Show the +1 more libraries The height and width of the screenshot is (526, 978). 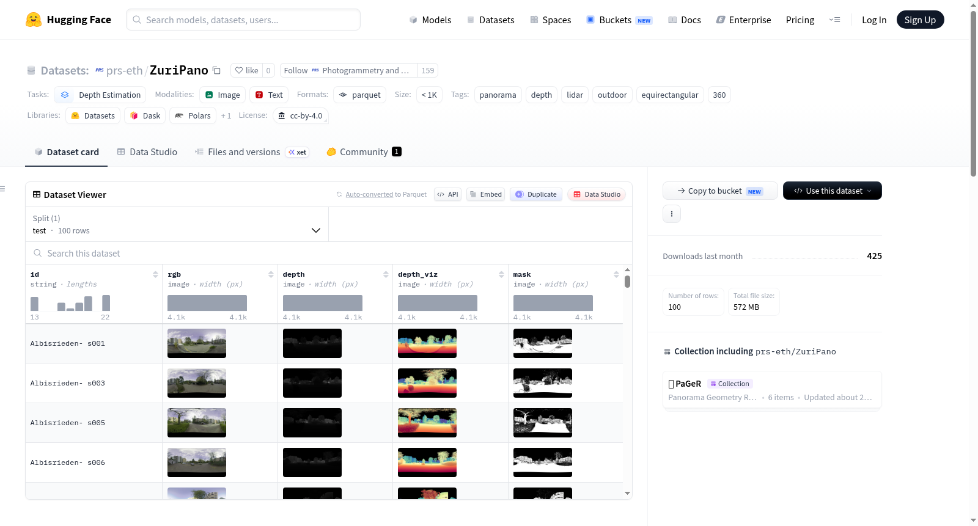226,115
